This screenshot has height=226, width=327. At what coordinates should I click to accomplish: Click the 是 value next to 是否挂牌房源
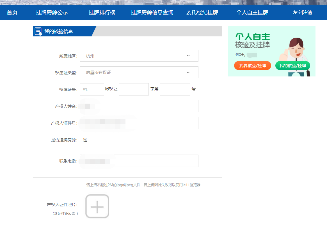(85, 140)
